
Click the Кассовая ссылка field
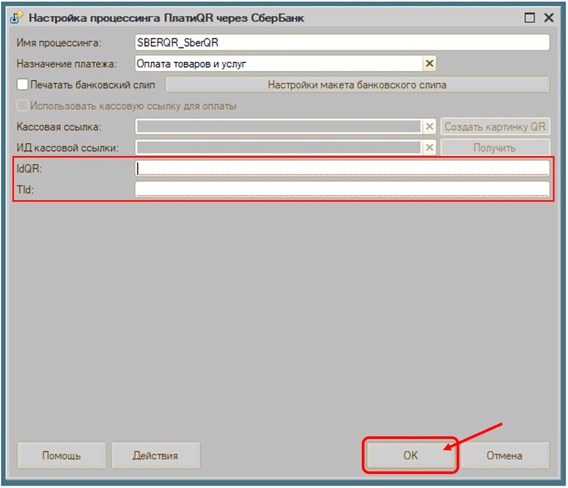point(279,127)
